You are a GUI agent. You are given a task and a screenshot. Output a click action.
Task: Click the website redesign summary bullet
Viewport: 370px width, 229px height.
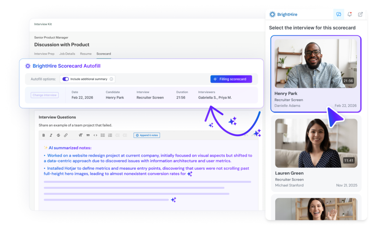(148, 158)
